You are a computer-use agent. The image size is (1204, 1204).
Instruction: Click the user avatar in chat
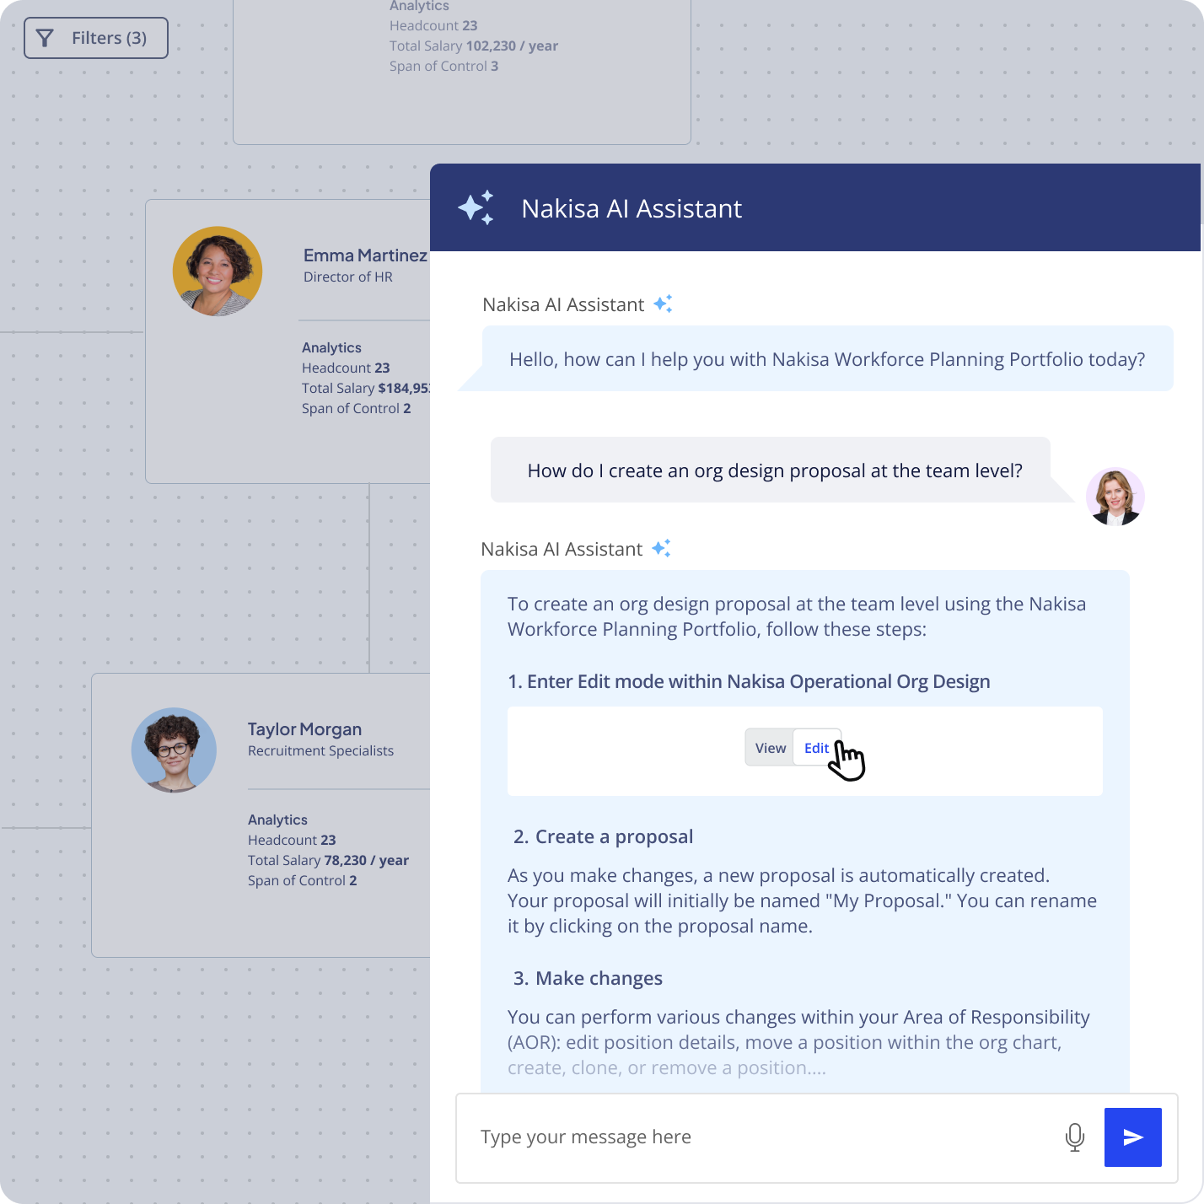(1115, 497)
